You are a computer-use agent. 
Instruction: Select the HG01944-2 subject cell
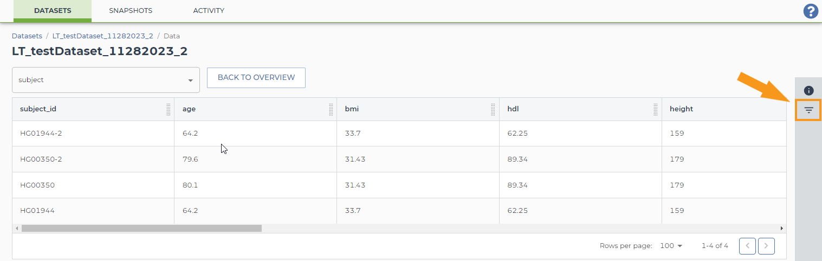tap(93, 133)
